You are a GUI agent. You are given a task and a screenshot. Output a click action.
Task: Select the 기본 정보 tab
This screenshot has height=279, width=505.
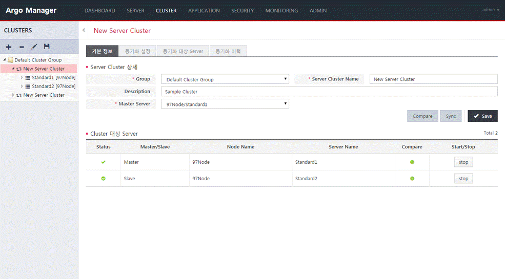[102, 51]
